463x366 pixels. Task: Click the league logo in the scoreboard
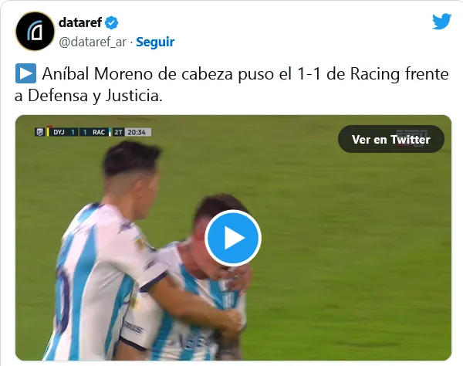39,132
